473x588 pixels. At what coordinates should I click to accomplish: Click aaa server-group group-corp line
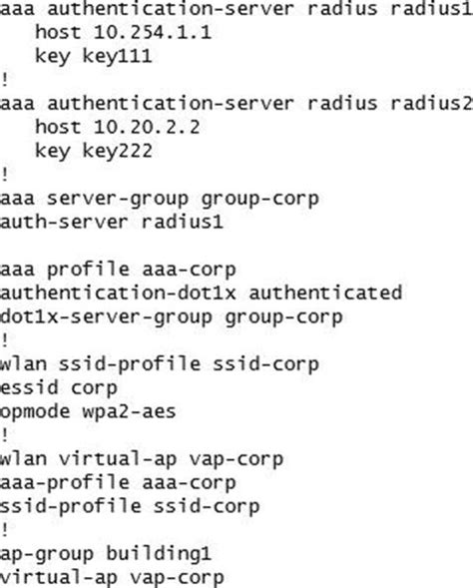point(159,199)
